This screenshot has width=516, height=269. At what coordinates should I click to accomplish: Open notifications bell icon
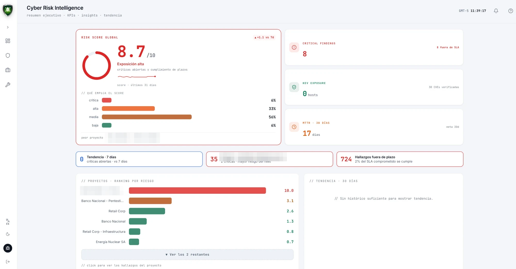[x=496, y=11]
